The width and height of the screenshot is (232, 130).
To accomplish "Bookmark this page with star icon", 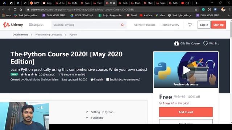I will click(196, 10).
